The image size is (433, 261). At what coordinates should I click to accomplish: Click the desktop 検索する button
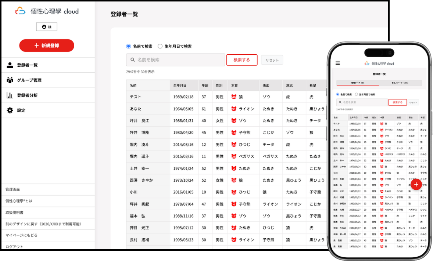[242, 60]
